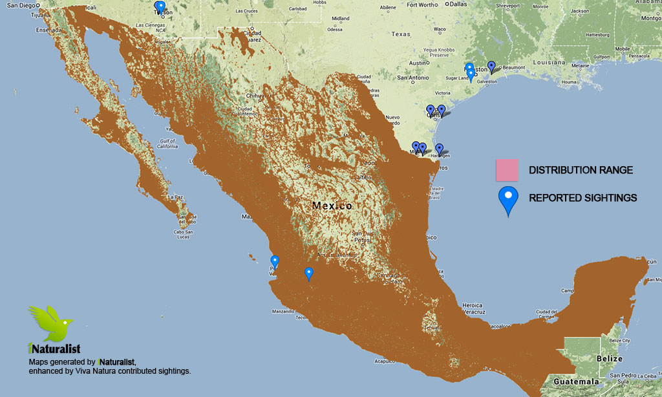Click the sighting pin at Tucson

tap(160, 7)
